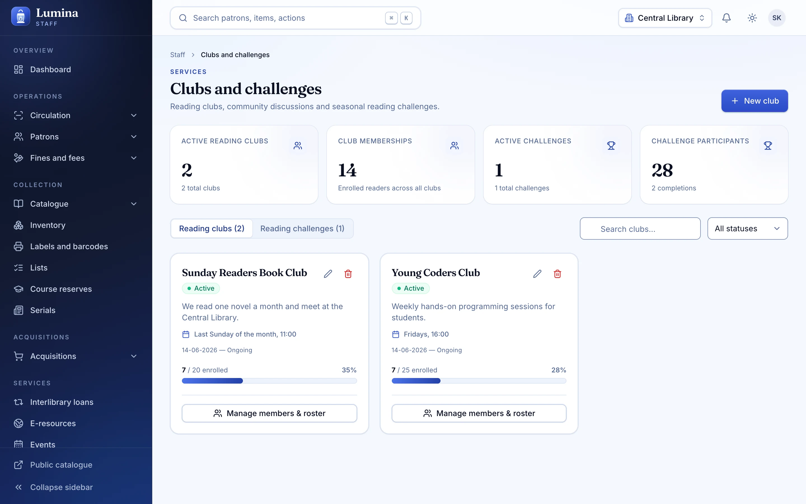Delete the Sunday Readers Book Club
The image size is (806, 504).
coord(348,274)
